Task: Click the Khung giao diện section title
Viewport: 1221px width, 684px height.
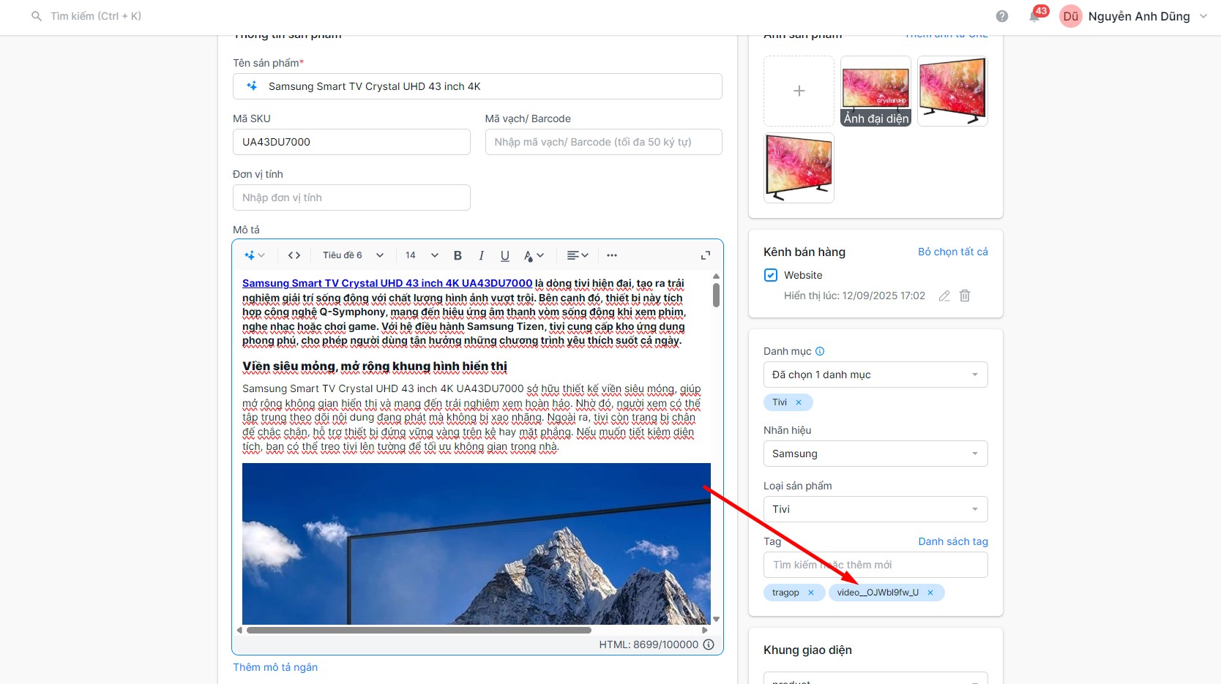Action: coord(807,650)
